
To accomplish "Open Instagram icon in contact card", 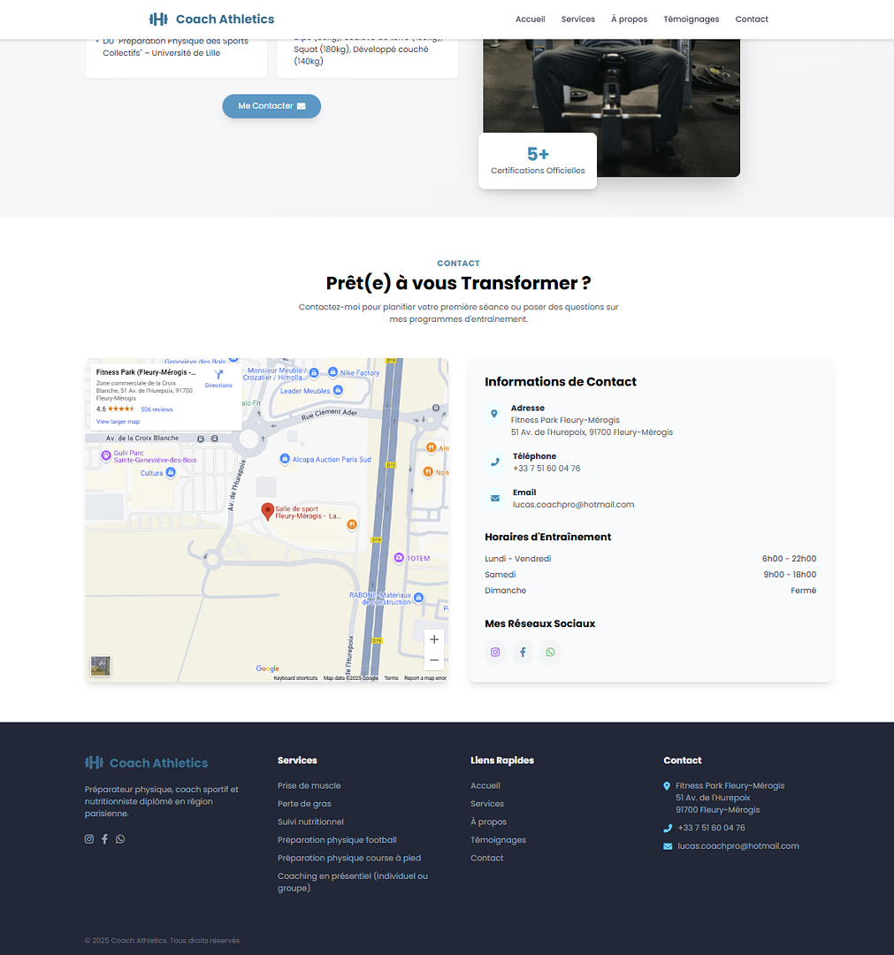I will [x=495, y=653].
